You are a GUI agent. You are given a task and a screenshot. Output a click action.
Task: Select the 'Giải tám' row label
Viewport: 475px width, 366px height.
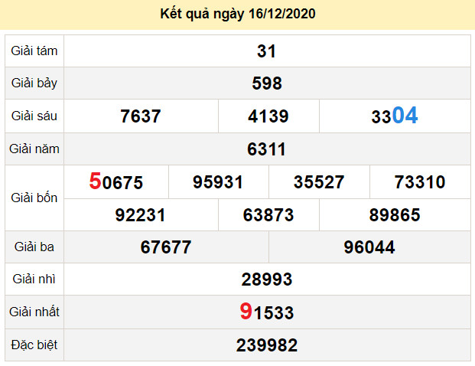[x=34, y=51]
